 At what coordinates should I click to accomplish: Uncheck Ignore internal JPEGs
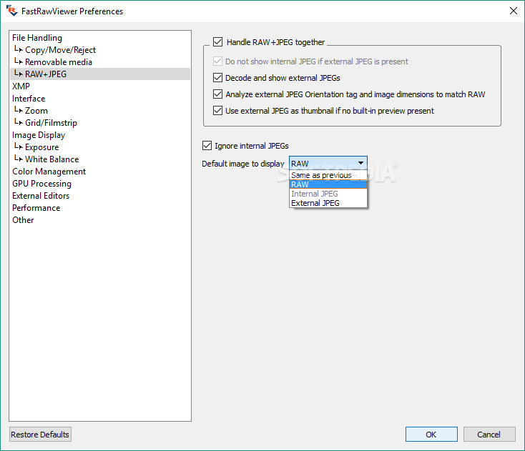click(207, 146)
